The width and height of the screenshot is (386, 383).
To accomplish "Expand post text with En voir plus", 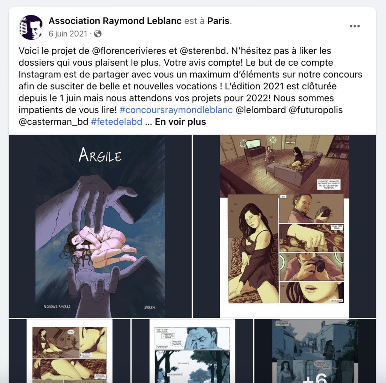I will [180, 122].
